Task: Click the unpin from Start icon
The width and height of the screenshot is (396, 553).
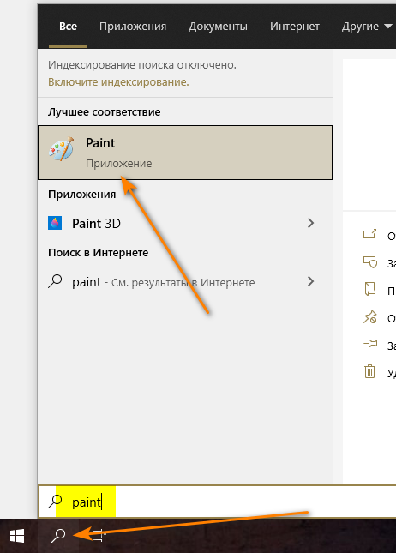Action: [x=370, y=316]
